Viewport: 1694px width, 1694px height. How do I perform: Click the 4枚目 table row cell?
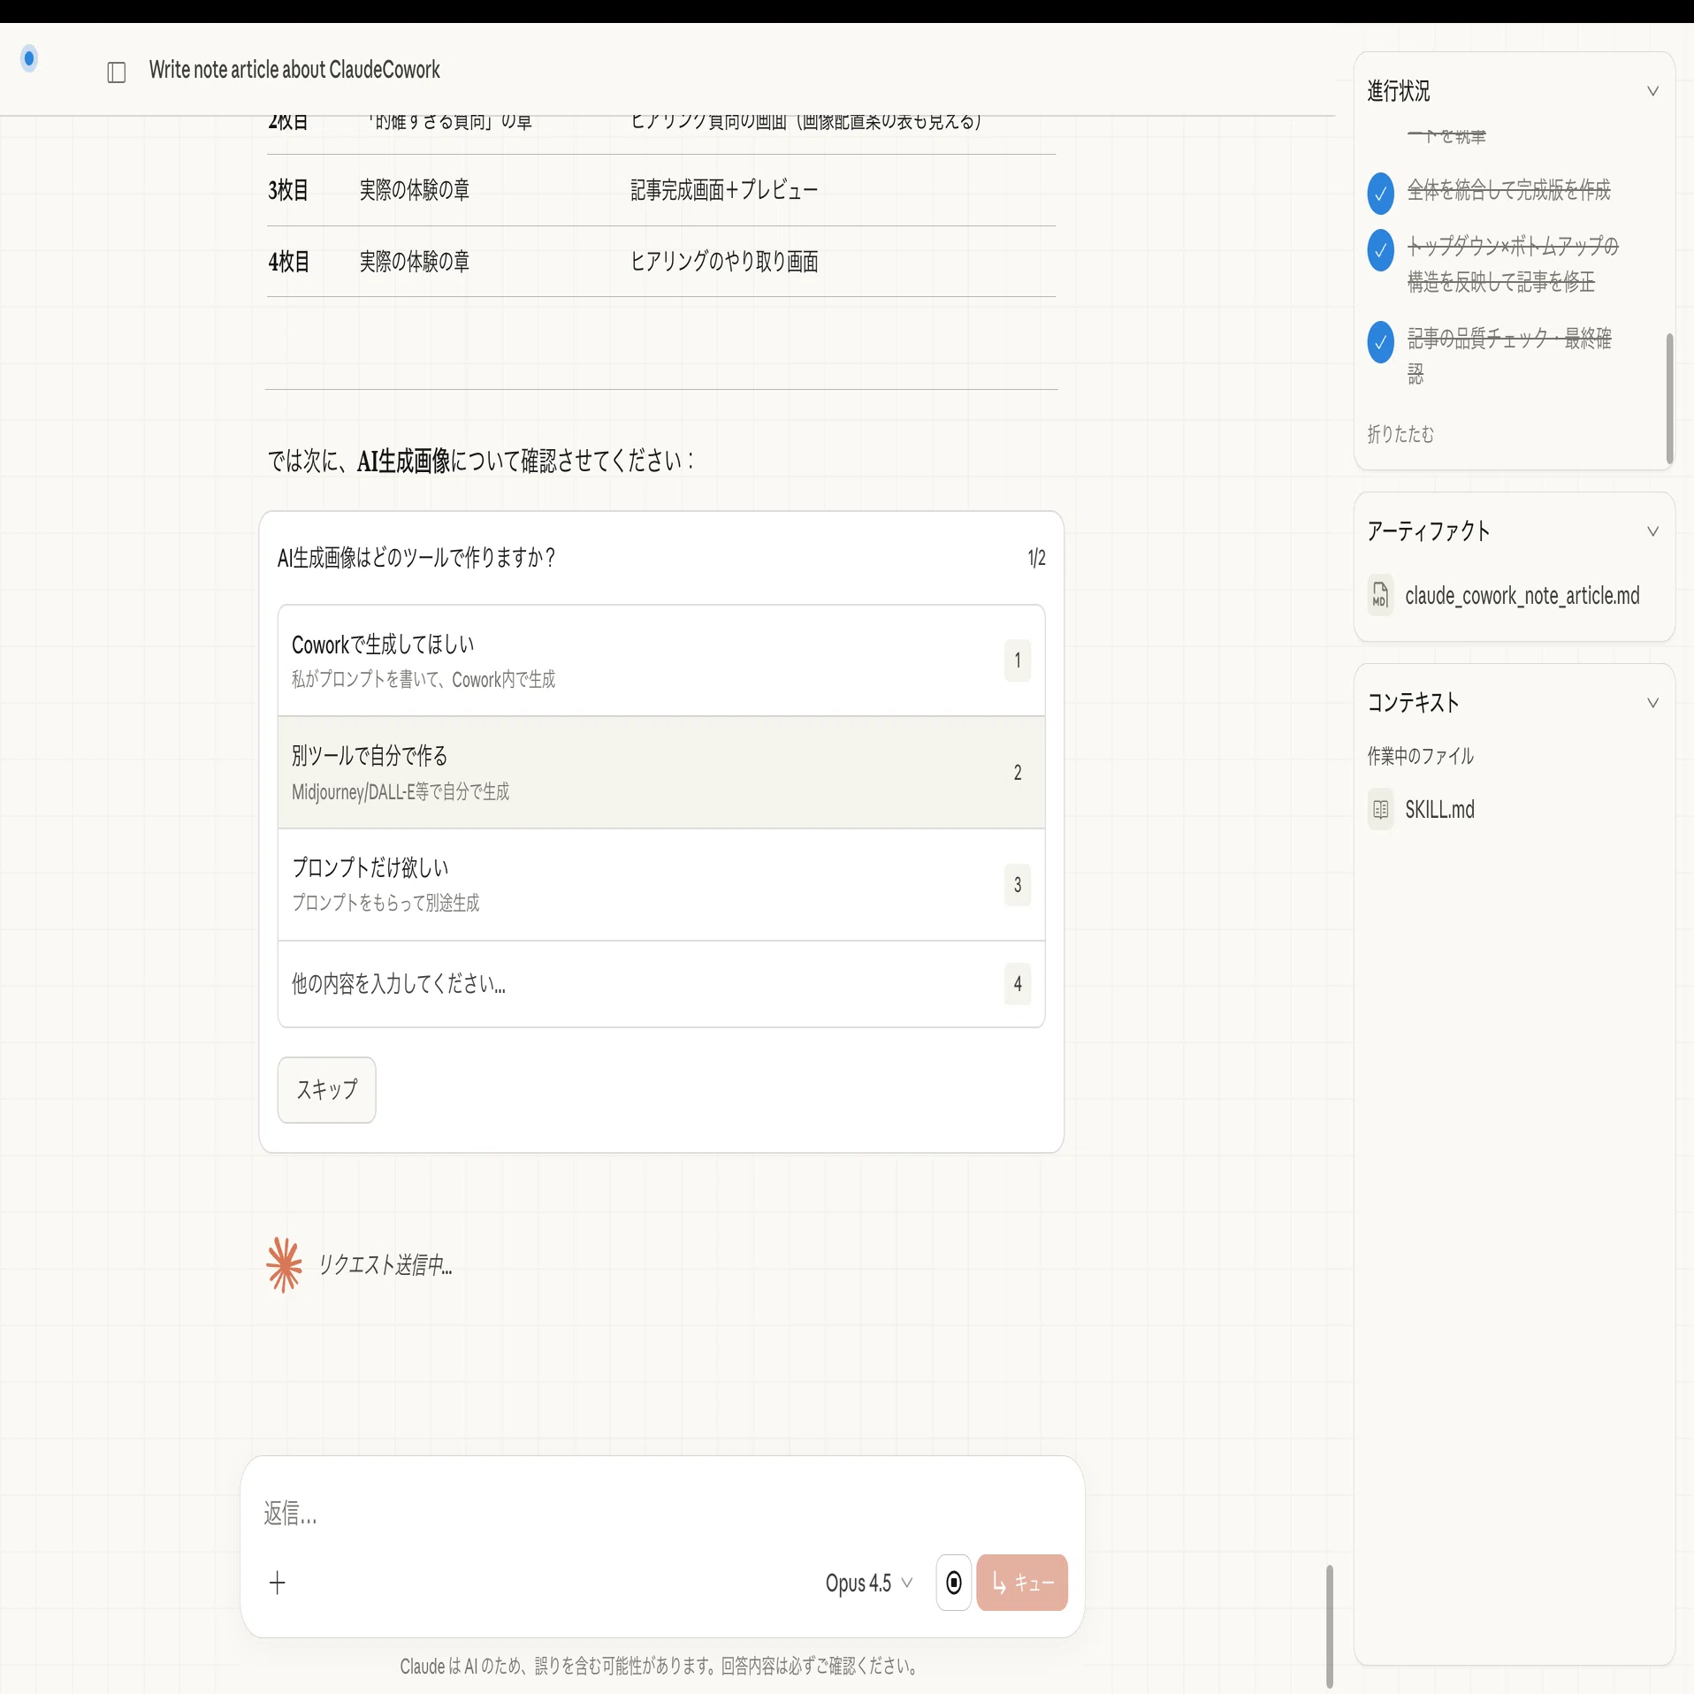[288, 262]
